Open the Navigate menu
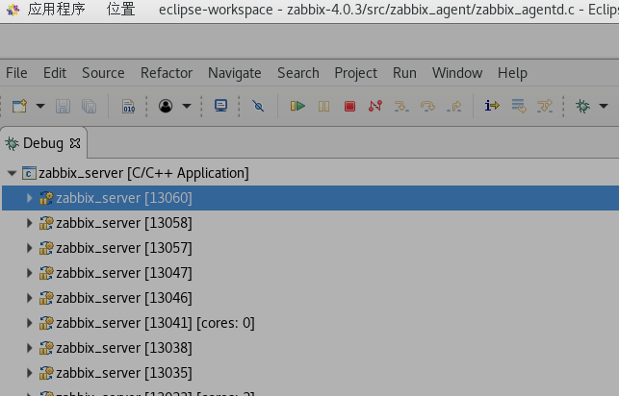Screen dimensions: 619x396 coord(235,73)
